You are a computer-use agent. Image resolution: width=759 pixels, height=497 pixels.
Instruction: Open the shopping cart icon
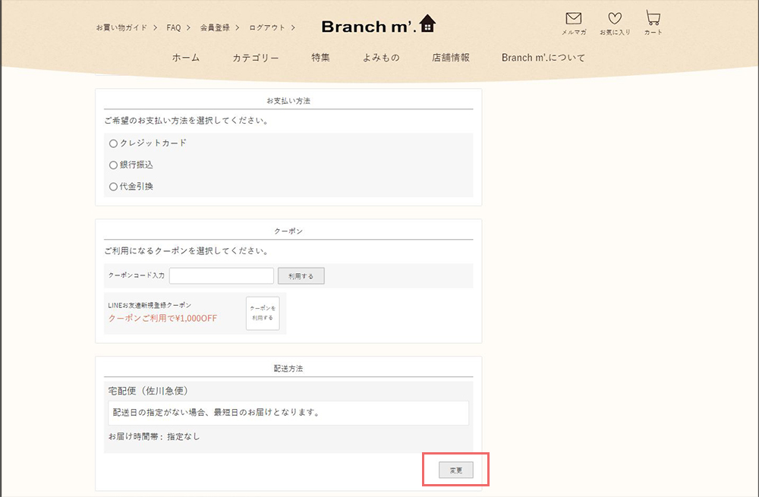coord(653,18)
